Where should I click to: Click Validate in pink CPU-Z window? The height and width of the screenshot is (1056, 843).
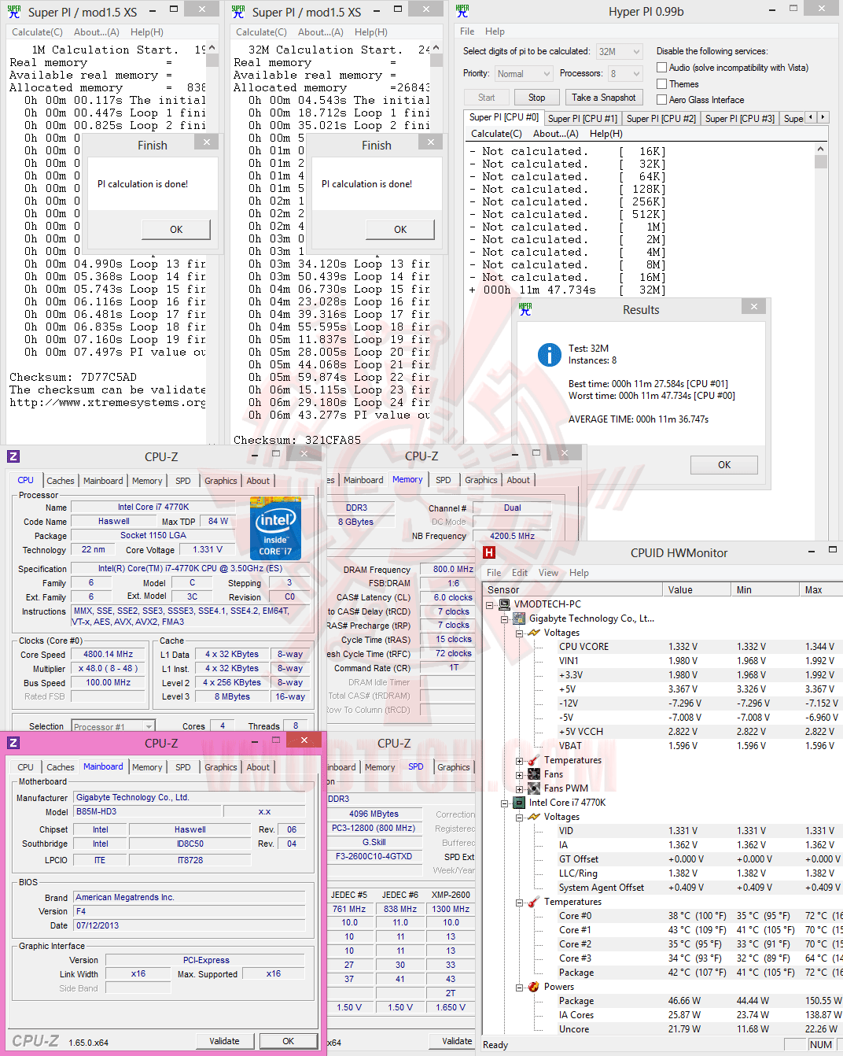pos(224,1041)
